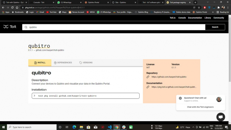Open the Library navigation link
The image size is (231, 130).
(x=208, y=18)
